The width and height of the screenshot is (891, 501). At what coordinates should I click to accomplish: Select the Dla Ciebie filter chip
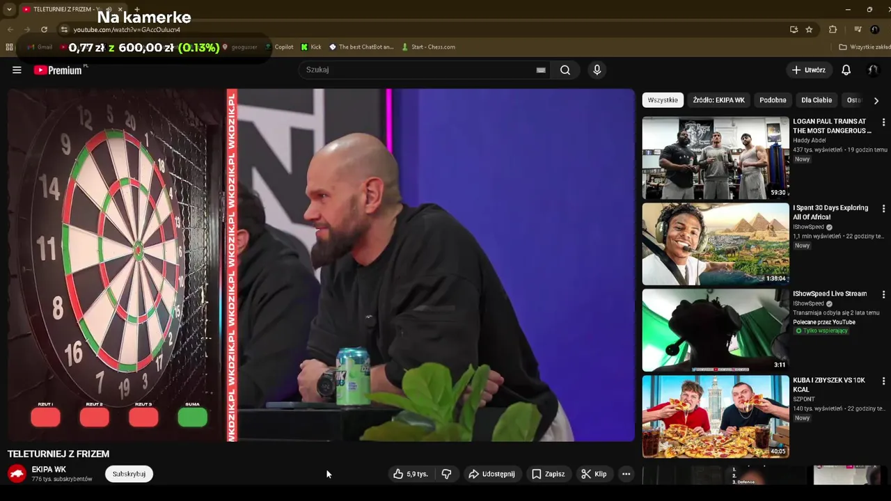point(817,100)
